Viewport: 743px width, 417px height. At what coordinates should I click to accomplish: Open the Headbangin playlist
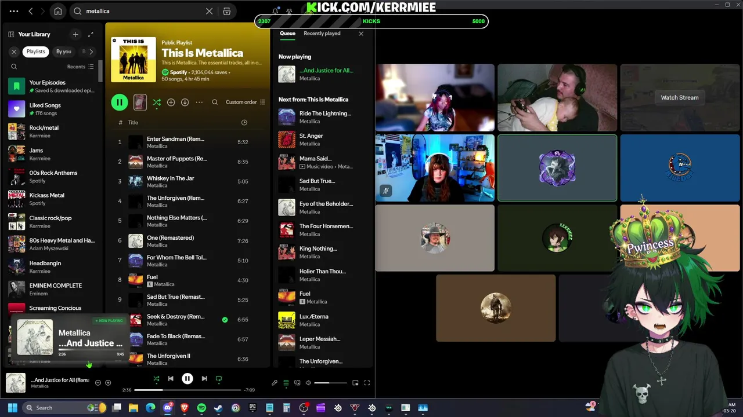pyautogui.click(x=53, y=267)
